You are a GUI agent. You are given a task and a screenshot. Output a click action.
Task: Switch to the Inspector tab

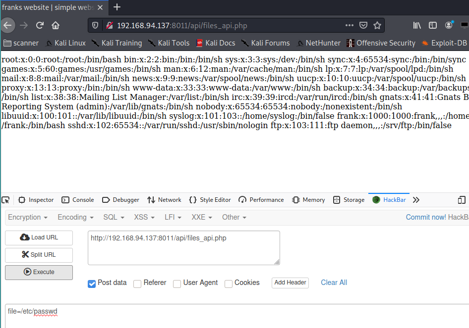(x=36, y=200)
